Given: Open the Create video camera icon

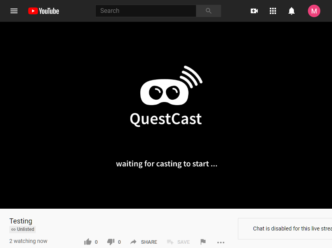Looking at the screenshot, I should (x=254, y=11).
